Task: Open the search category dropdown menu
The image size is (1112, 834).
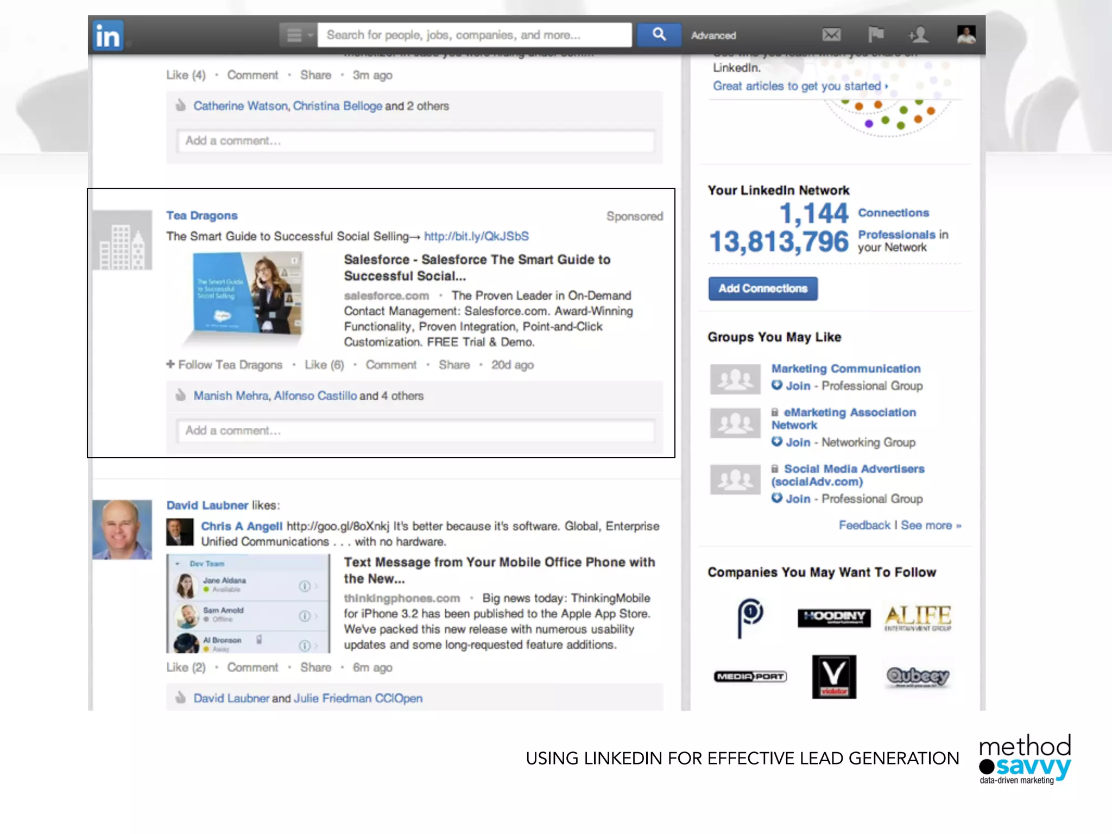Action: pyautogui.click(x=298, y=35)
